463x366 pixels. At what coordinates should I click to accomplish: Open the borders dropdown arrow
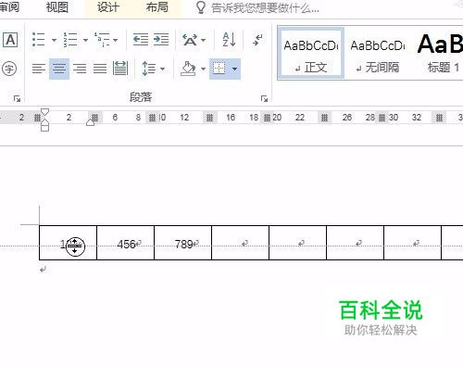235,69
